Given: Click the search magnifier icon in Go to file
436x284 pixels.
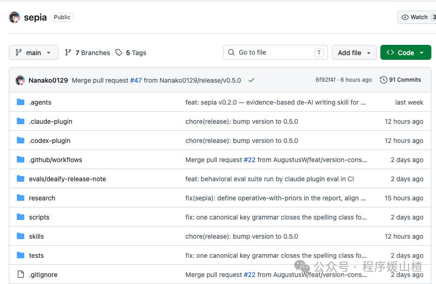Looking at the screenshot, I should [231, 52].
